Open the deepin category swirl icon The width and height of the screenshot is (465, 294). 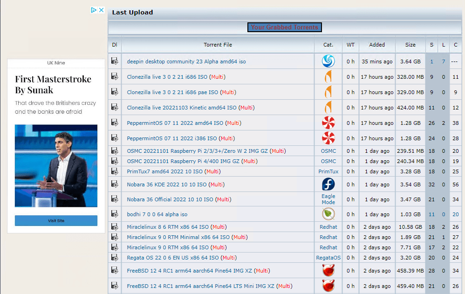click(328, 61)
